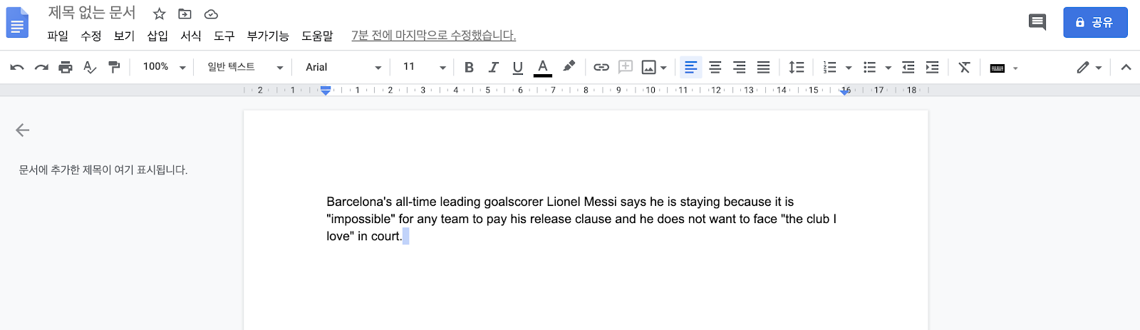Open the font size 11 dropdown
Screen dimensions: 1140x330
tap(424, 67)
